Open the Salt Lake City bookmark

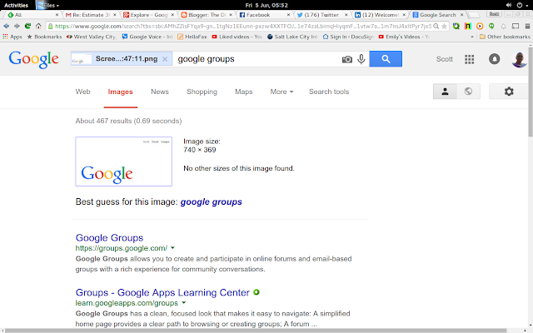click(292, 37)
